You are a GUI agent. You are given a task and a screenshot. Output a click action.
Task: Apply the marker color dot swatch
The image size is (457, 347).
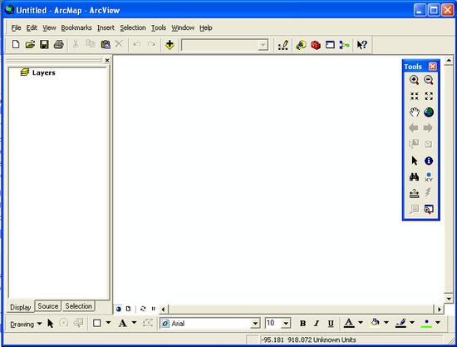pyautogui.click(x=427, y=323)
